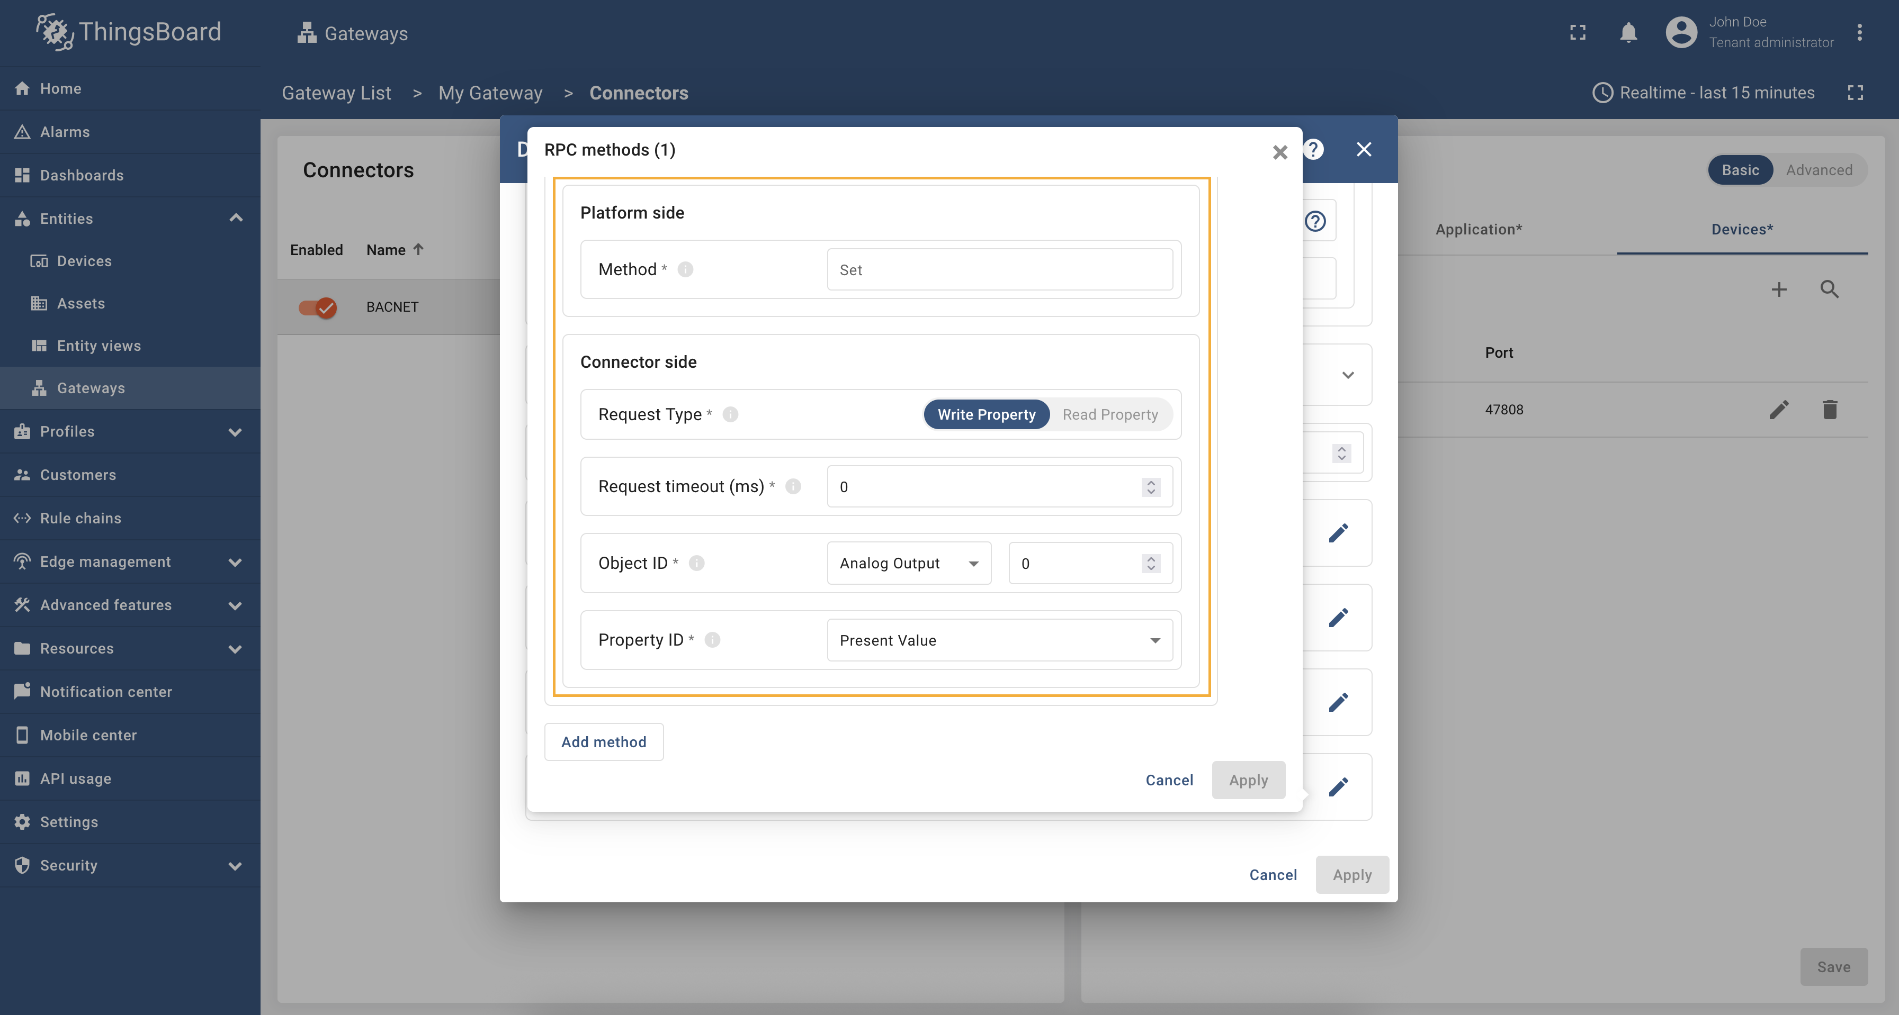1899x1015 pixels.
Task: Open Rule chains in the sidebar
Action: click(80, 519)
